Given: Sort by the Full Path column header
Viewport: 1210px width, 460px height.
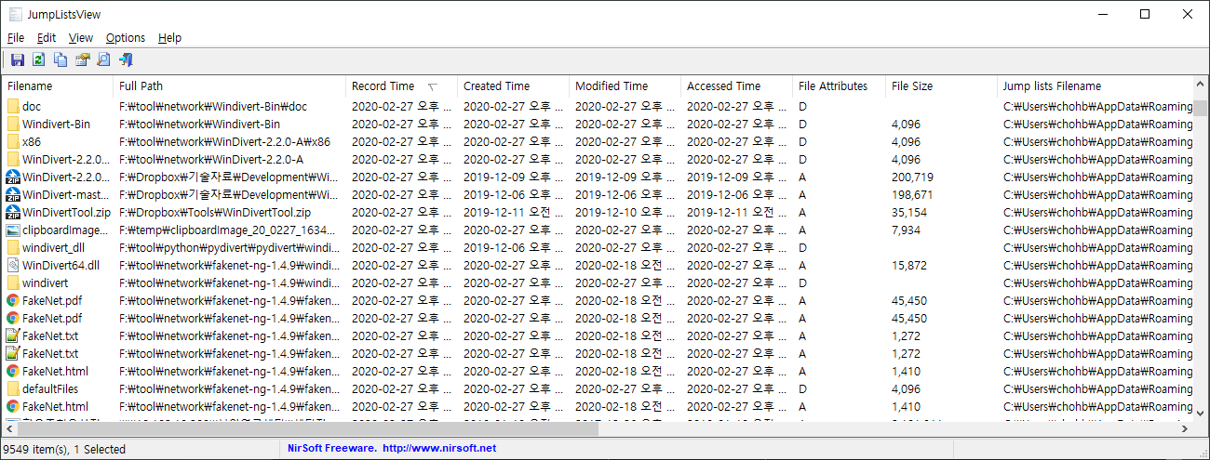Looking at the screenshot, I should (229, 86).
